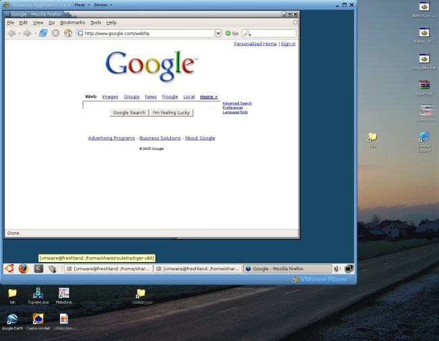Click the panel icon next to the terminal launcher

tap(53, 269)
